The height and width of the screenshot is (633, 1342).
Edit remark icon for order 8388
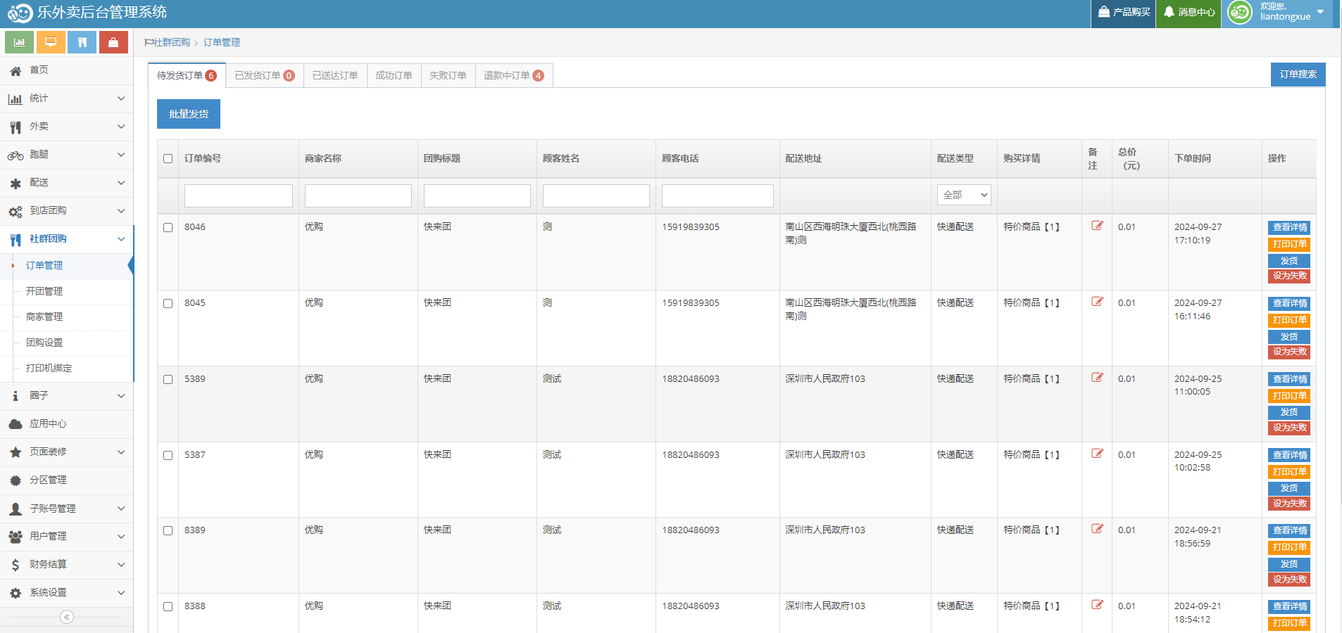(1097, 605)
